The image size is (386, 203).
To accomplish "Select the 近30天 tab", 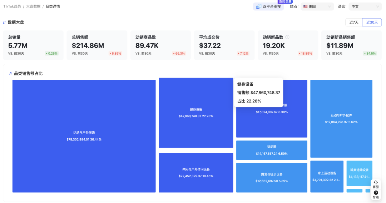I will pos(372,23).
